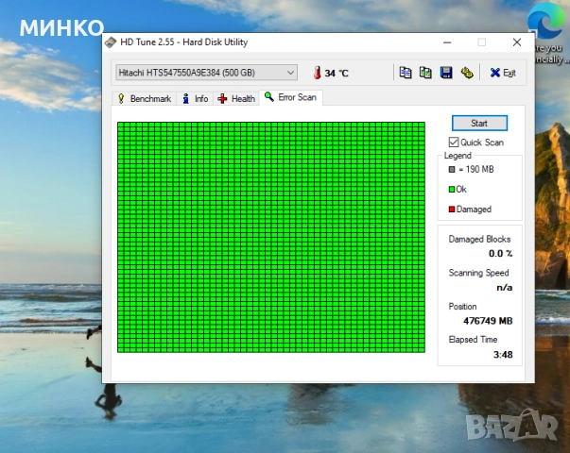
Task: Click the copy text to clipboard icon
Action: [x=406, y=73]
